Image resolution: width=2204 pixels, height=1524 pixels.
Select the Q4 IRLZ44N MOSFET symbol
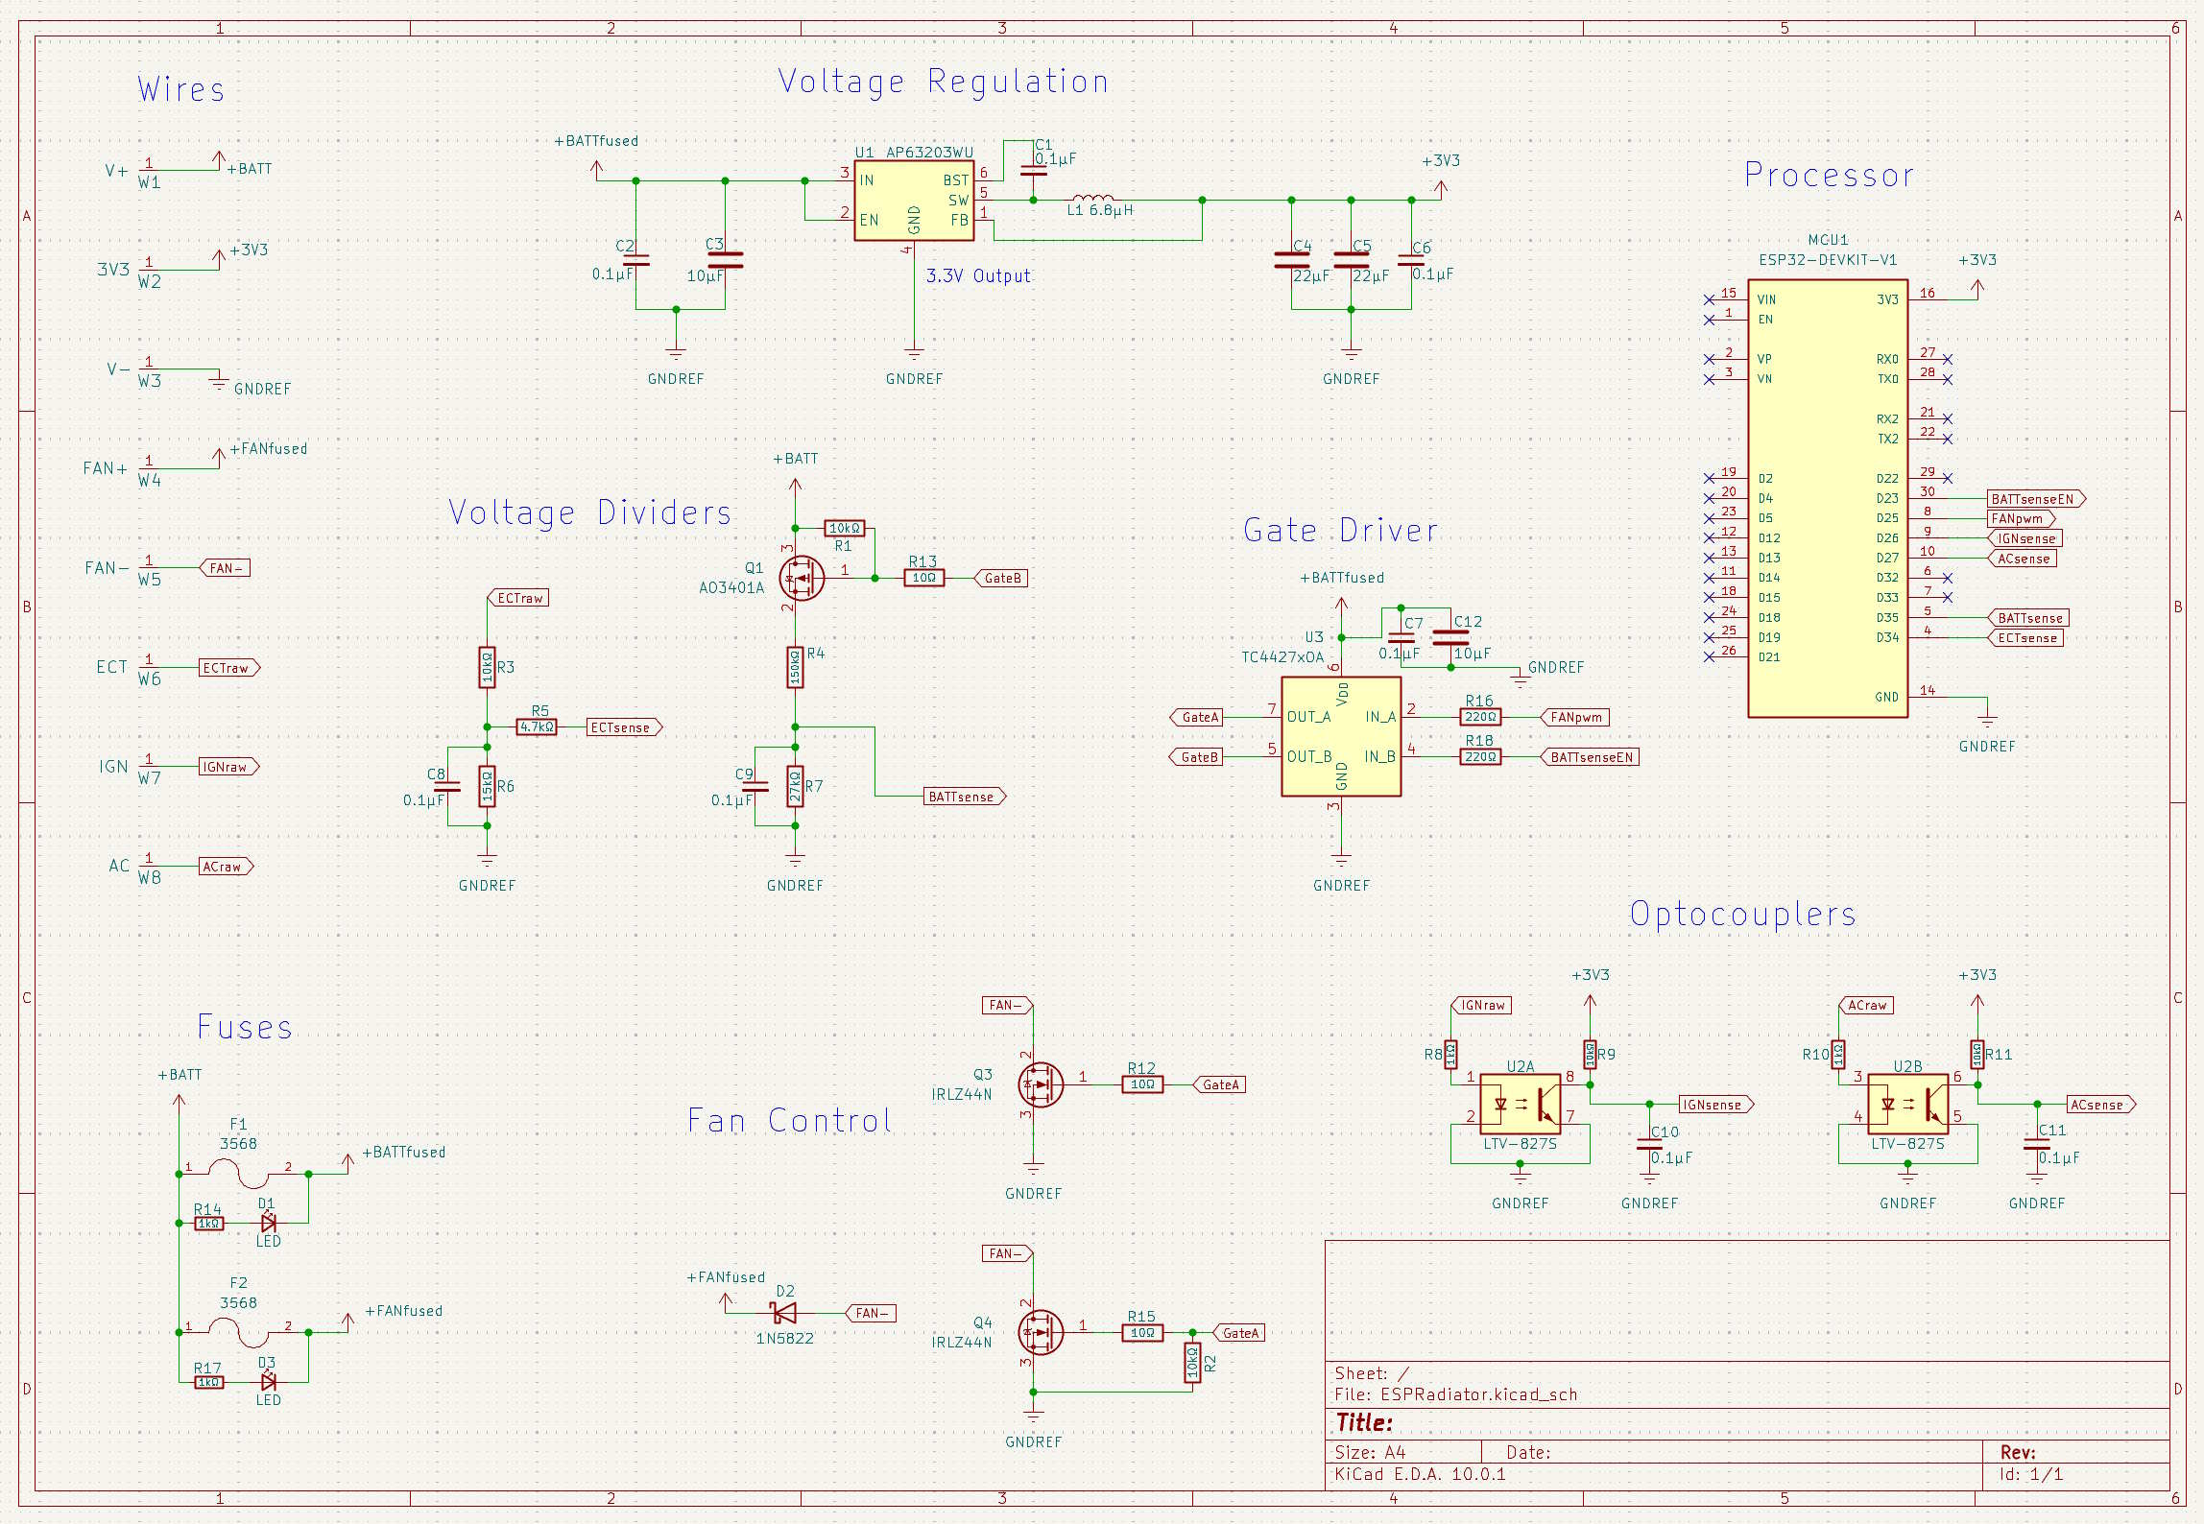coord(1039,1333)
